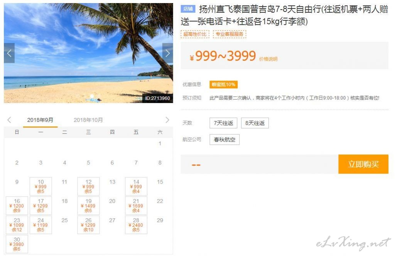The image size is (395, 256).
Task: Click the 专业客服服务 tag
Action: [x=230, y=34]
